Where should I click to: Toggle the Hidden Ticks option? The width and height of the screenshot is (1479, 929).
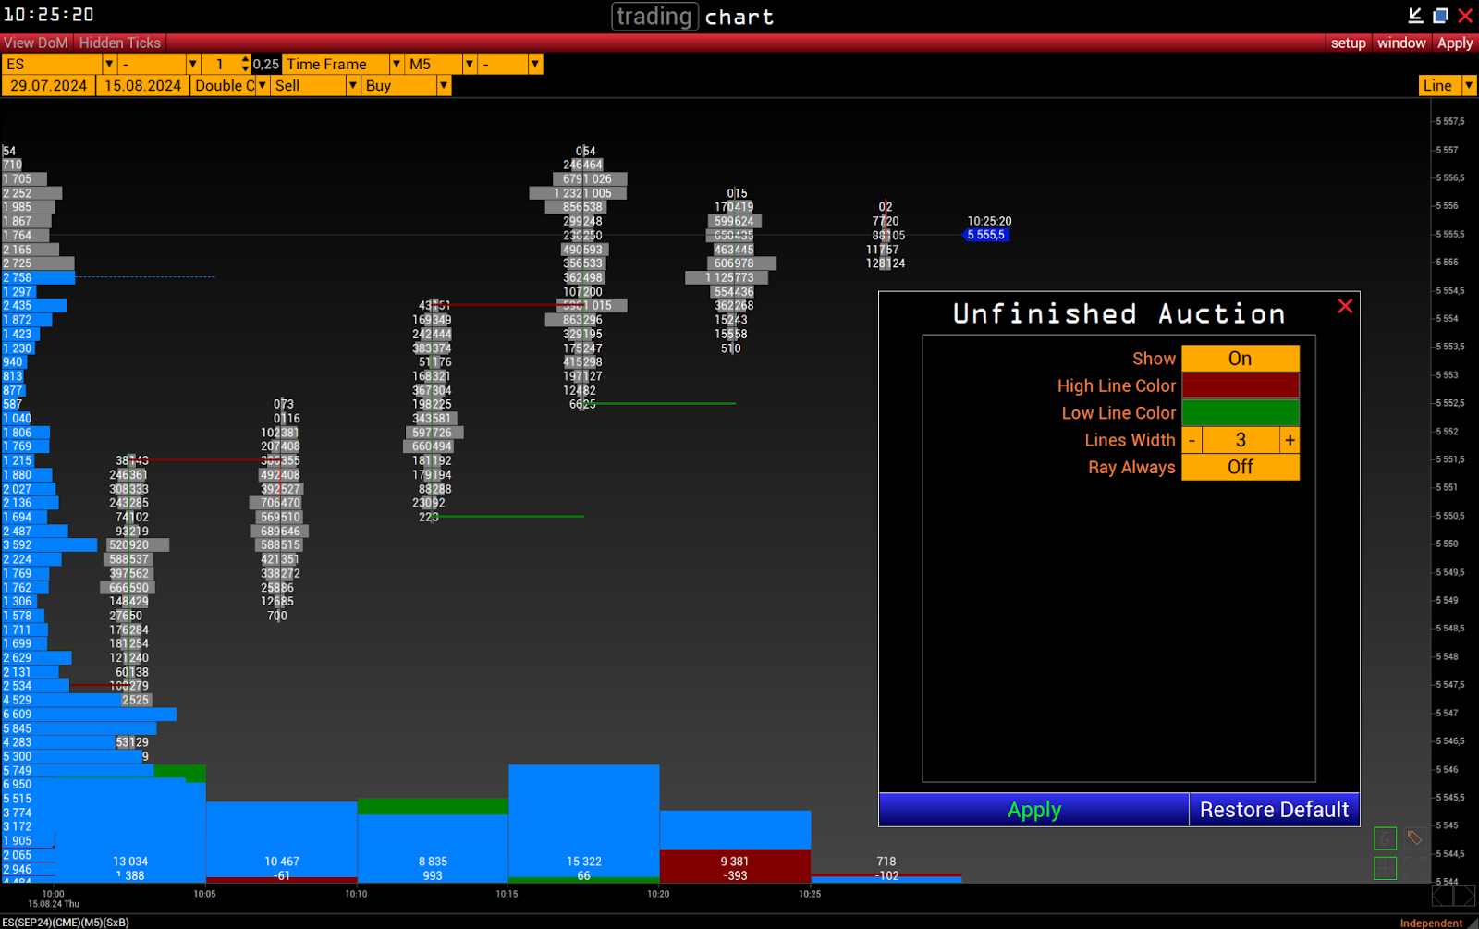point(120,43)
